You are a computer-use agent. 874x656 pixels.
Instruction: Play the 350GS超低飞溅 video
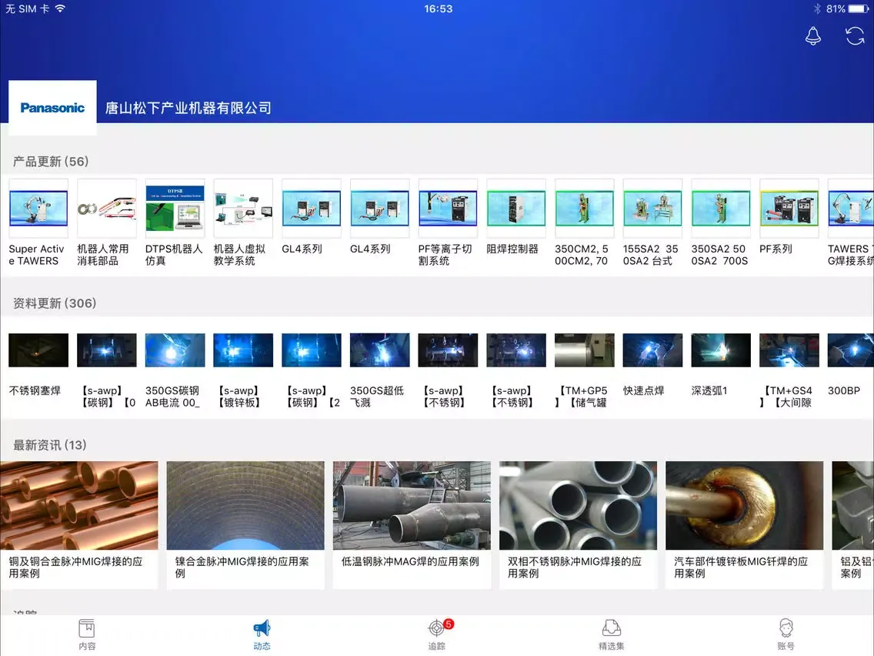[x=379, y=350]
